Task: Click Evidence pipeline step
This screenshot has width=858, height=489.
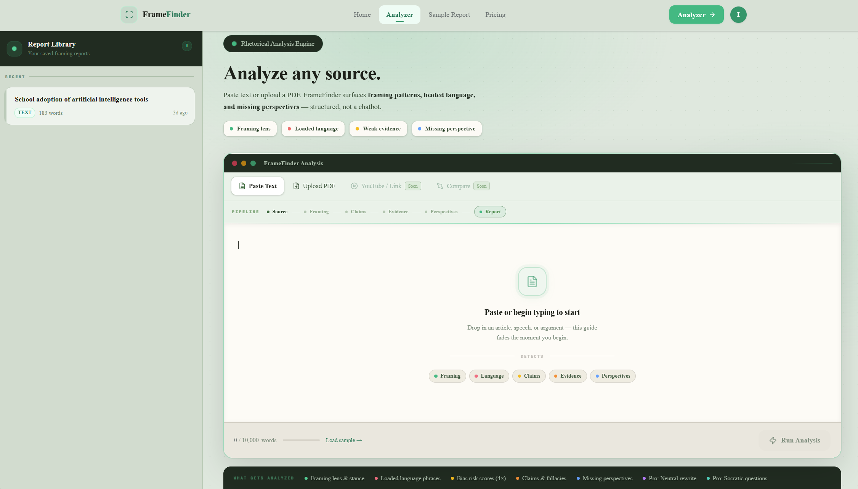Action: pyautogui.click(x=395, y=212)
